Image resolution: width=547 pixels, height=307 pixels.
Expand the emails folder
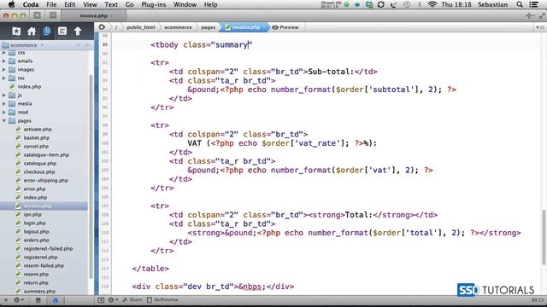click(4, 61)
